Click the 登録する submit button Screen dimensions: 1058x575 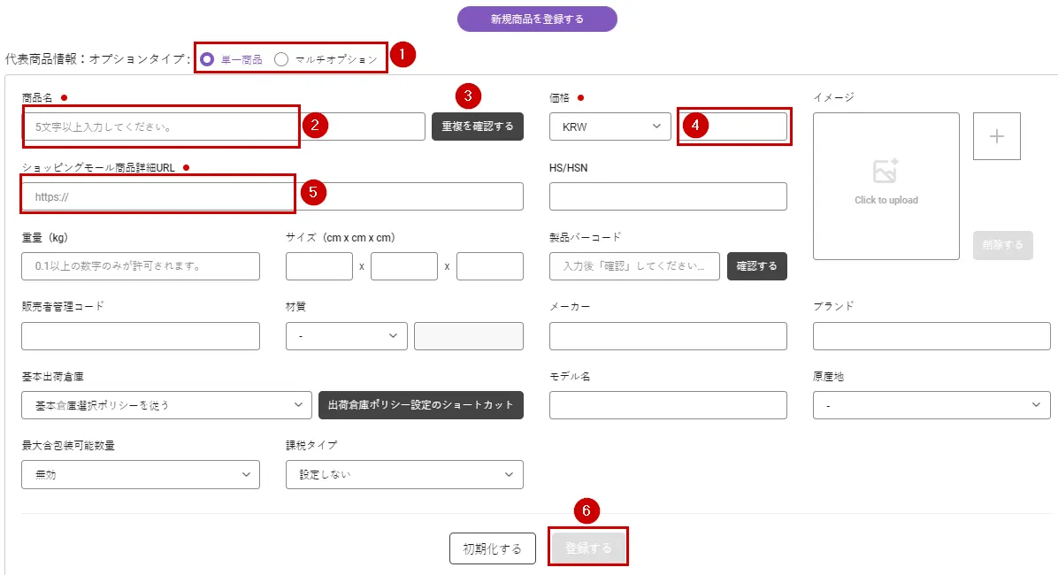coord(588,548)
